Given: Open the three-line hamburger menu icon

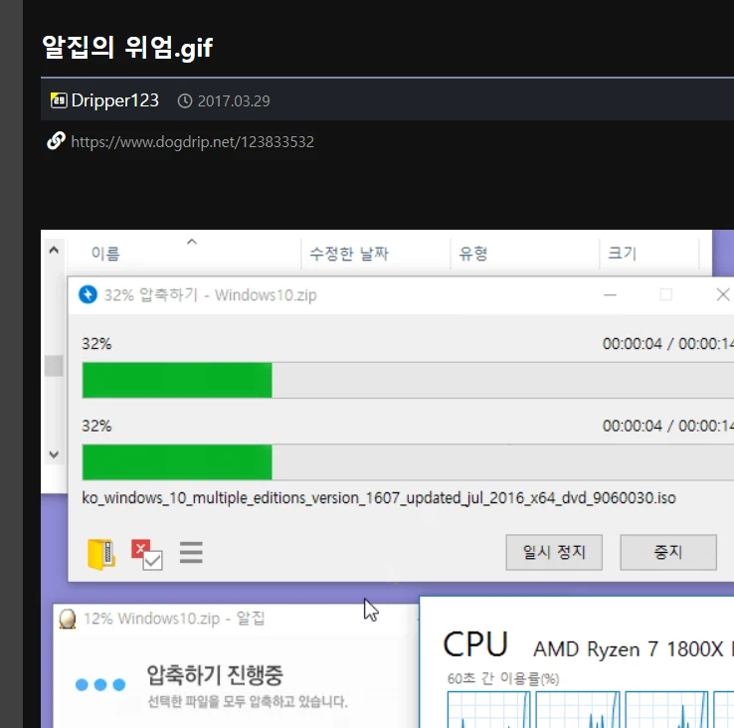Looking at the screenshot, I should 191,552.
